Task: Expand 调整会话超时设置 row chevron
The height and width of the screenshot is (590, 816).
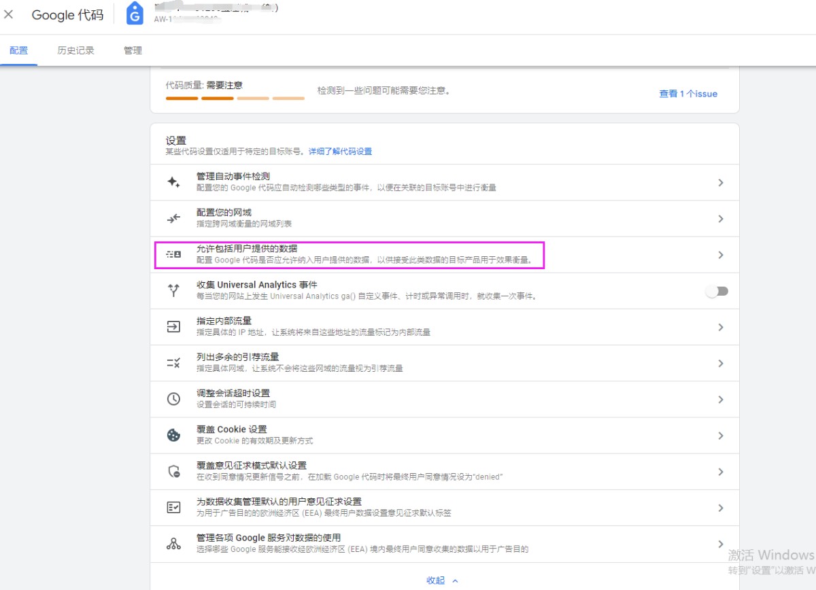Action: click(721, 400)
